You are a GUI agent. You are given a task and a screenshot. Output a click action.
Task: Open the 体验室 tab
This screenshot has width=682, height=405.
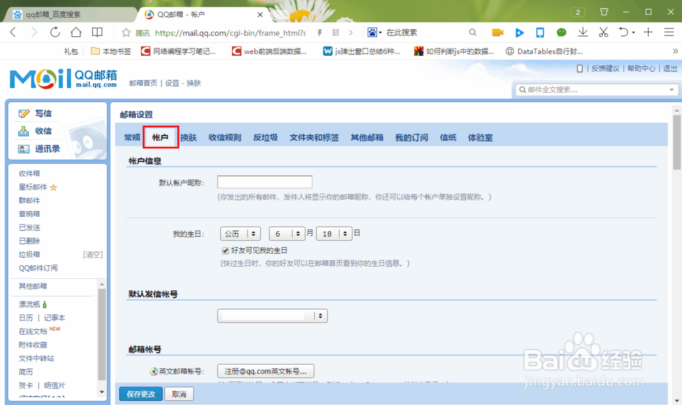(x=480, y=138)
